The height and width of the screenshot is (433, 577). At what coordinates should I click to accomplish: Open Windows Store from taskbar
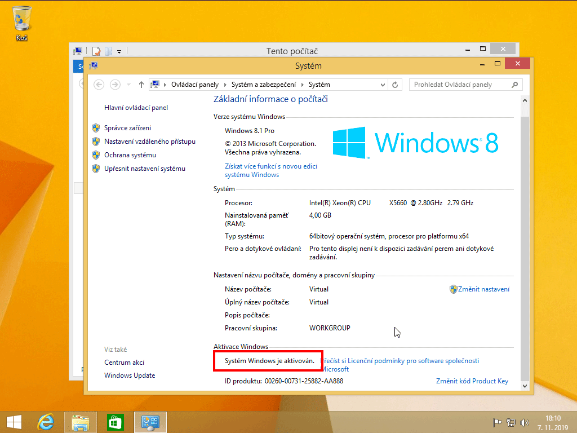(115, 422)
